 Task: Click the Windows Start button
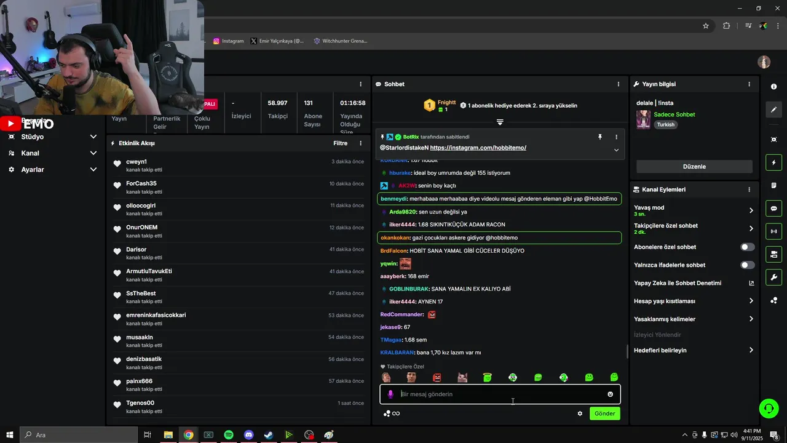point(10,435)
